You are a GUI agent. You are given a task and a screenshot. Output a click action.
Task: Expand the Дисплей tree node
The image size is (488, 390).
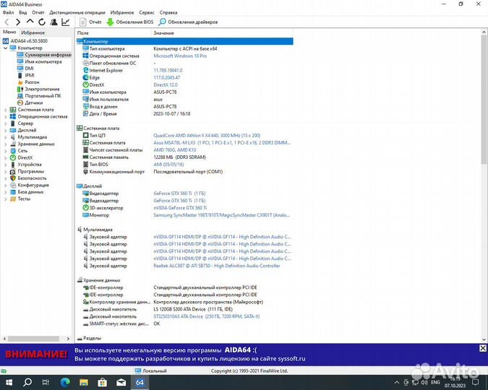5,130
